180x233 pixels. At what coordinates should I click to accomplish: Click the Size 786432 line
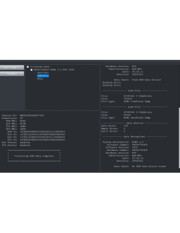117,99
